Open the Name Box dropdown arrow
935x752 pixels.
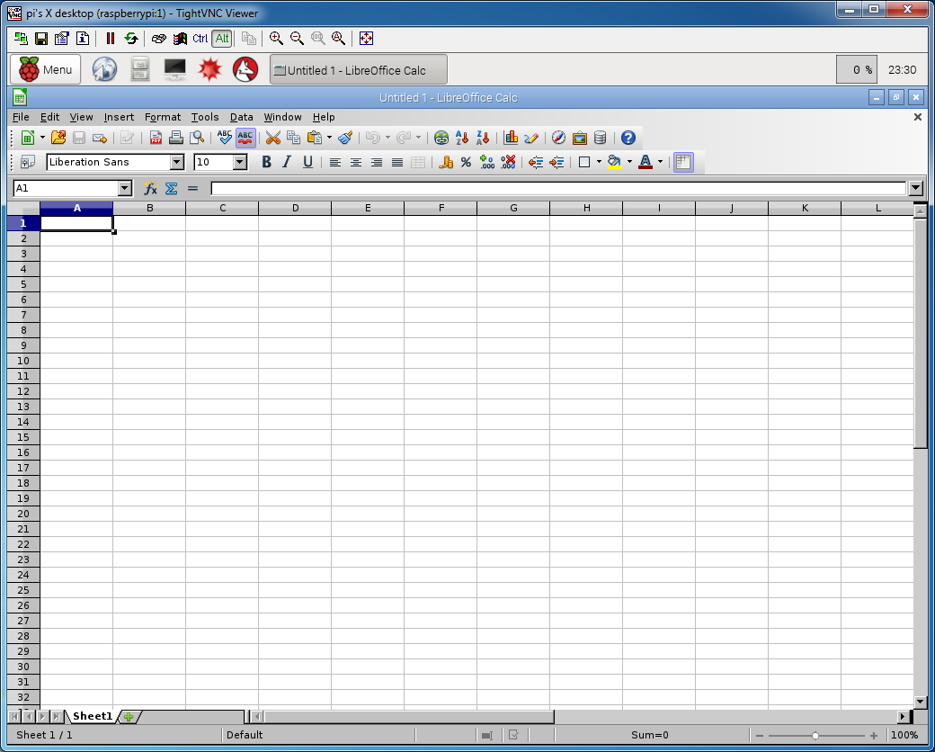[x=125, y=189]
